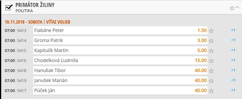Star the Janušek Marián bet row

point(211,81)
